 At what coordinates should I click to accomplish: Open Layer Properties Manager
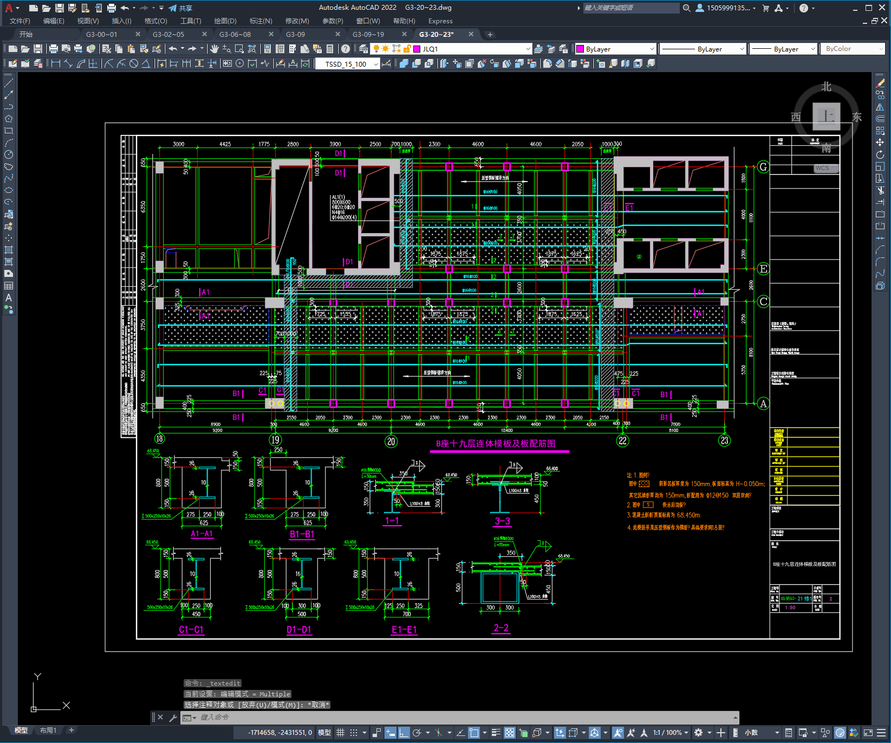pyautogui.click(x=363, y=49)
